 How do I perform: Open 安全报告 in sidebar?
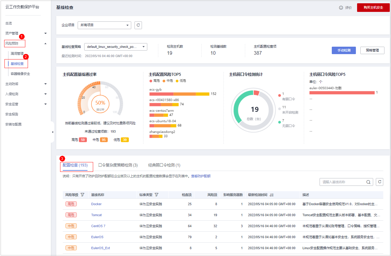pos(12,114)
